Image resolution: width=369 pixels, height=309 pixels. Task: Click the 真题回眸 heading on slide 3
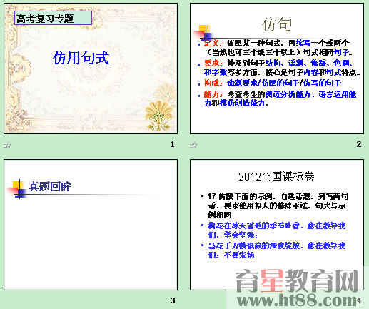[x=50, y=186]
